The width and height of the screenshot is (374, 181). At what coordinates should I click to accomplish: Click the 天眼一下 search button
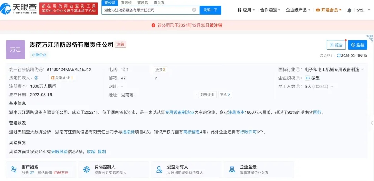(x=211, y=10)
